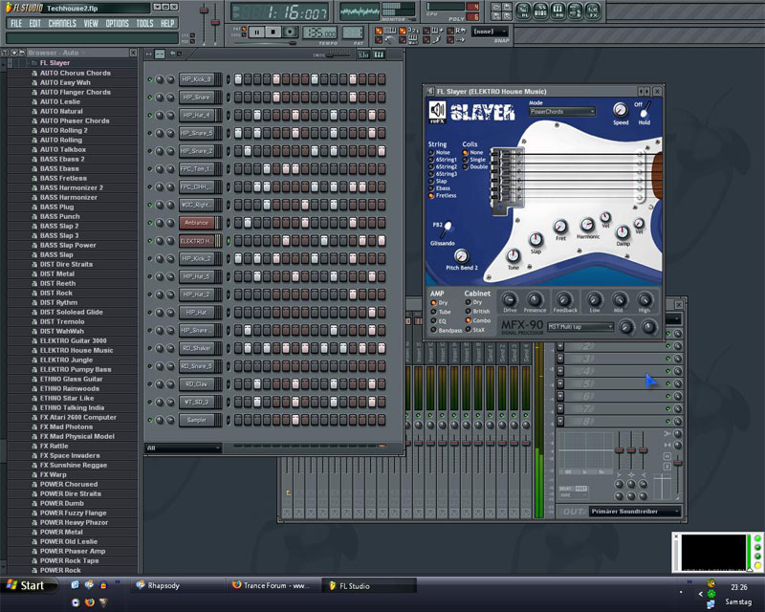This screenshot has width=765, height=612.
Task: Click the Stop button in transport panel
Action: (x=271, y=32)
